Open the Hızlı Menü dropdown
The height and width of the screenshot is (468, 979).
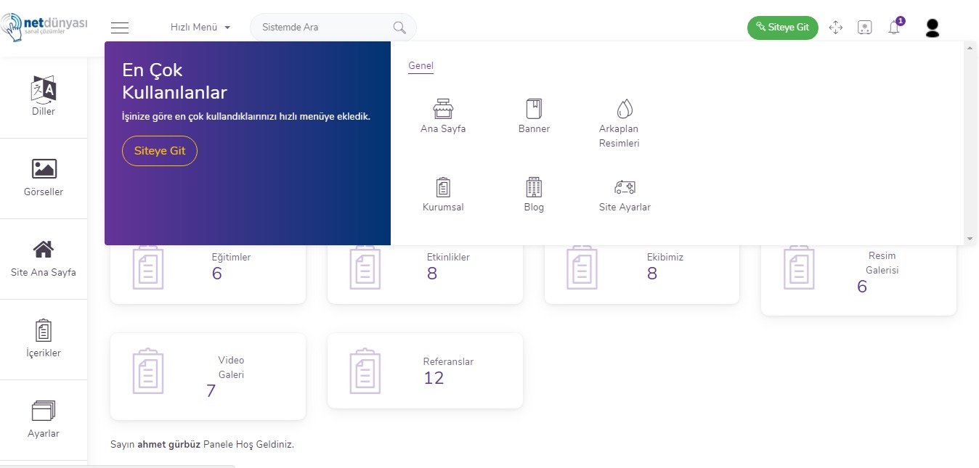point(200,28)
